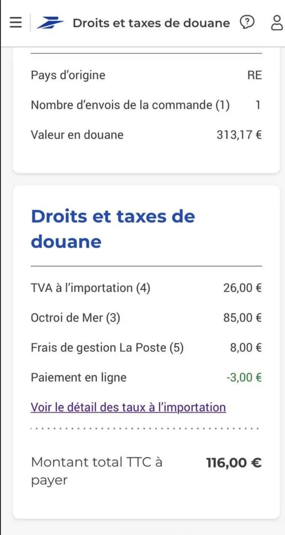
Task: Click the green -3,00 € amount
Action: pyautogui.click(x=244, y=378)
